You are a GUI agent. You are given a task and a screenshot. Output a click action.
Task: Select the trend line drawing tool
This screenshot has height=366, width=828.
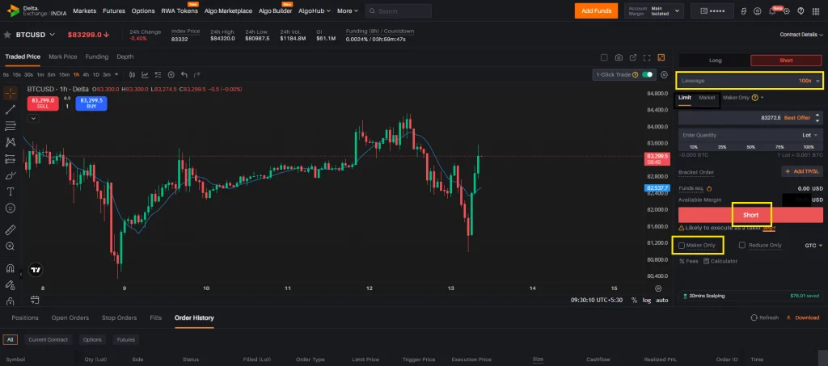[11, 110]
